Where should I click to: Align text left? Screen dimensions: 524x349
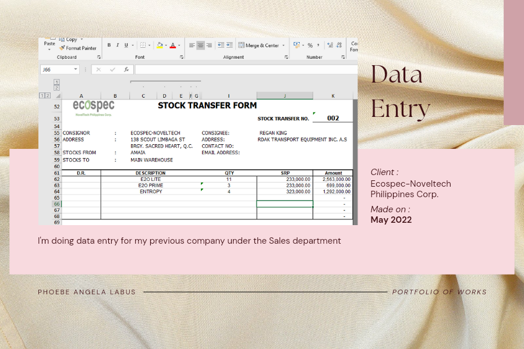[x=192, y=45]
